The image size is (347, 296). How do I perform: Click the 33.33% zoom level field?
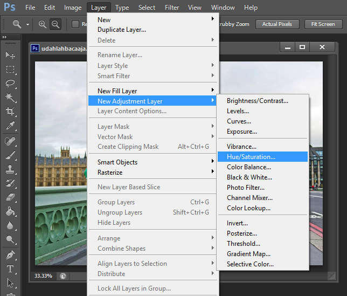click(x=43, y=276)
